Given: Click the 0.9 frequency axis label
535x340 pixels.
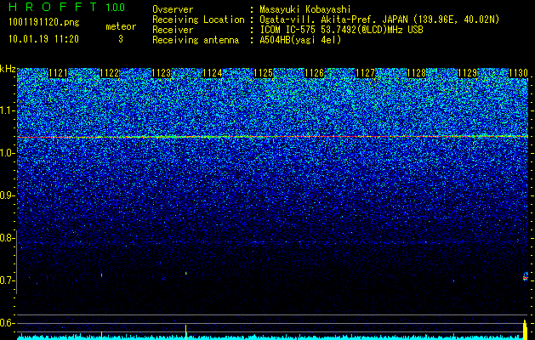Looking at the screenshot, I should tap(7, 195).
